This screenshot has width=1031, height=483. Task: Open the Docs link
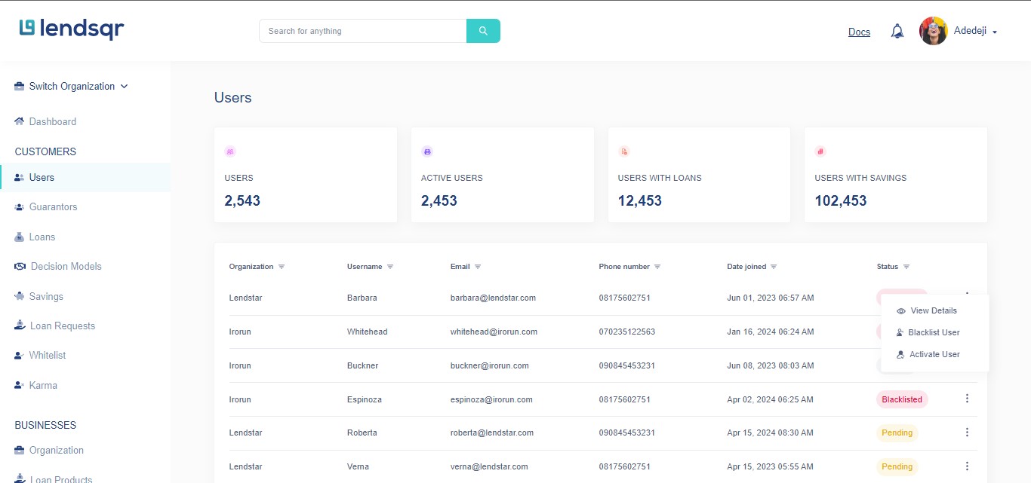[859, 32]
